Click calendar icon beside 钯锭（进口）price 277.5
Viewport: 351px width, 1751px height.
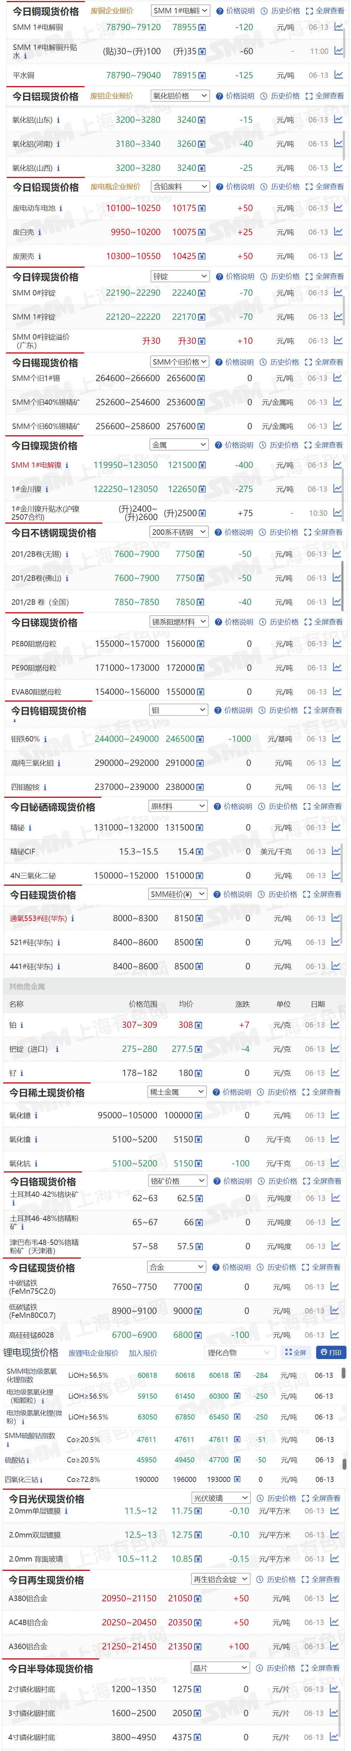[x=198, y=1049]
